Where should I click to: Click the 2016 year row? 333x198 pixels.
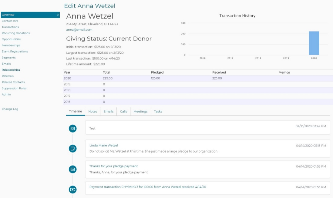tap(198, 102)
